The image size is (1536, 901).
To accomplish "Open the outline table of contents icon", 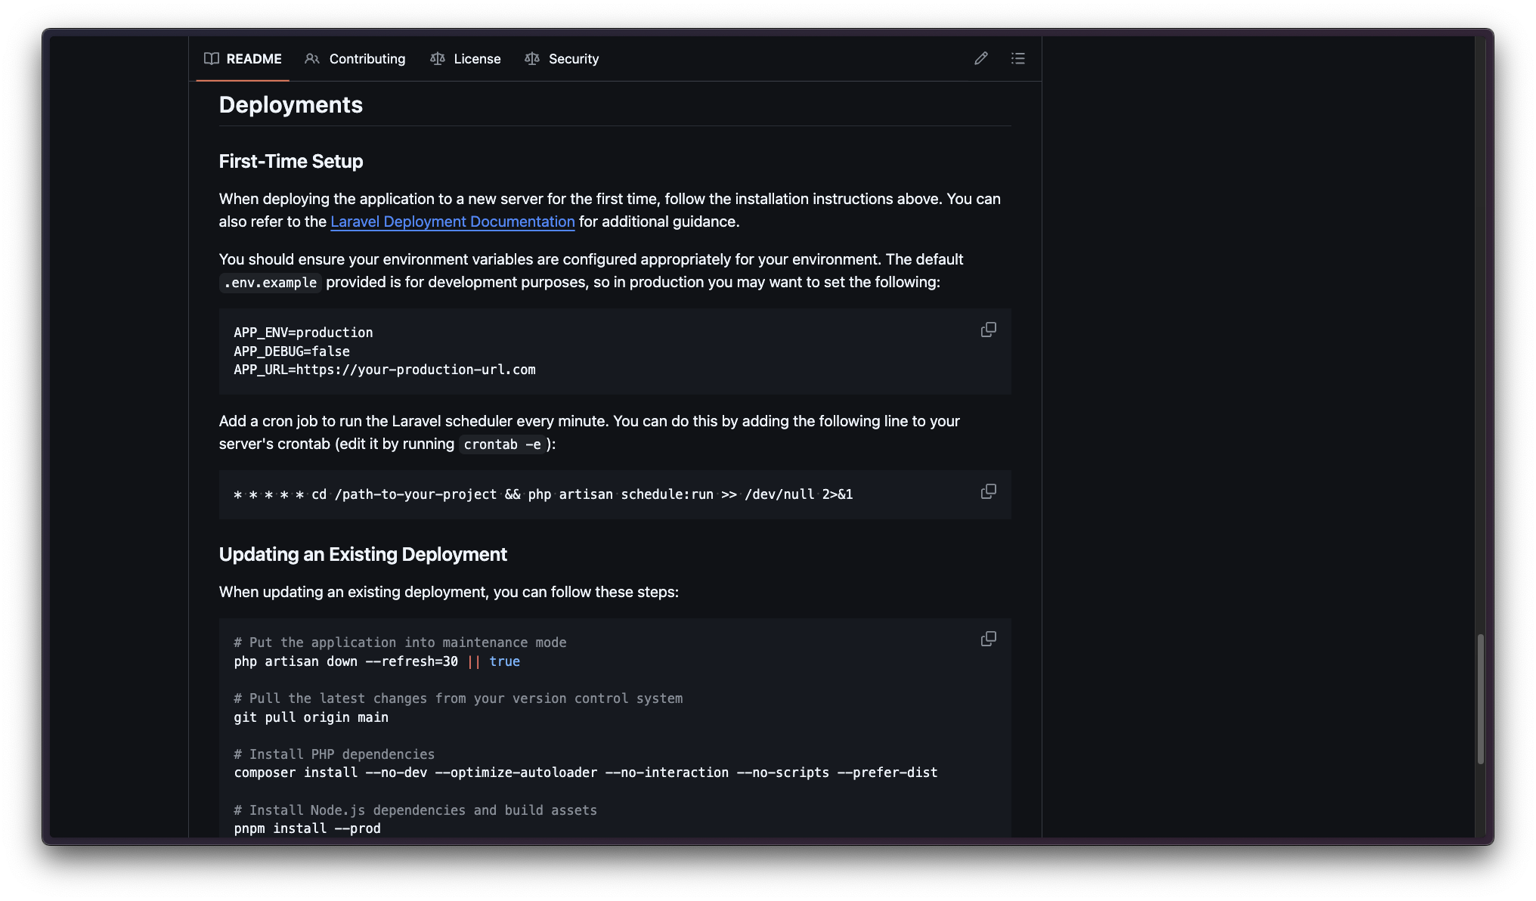I will [1018, 59].
